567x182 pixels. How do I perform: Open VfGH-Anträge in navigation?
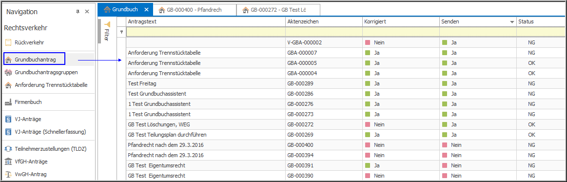(31, 162)
